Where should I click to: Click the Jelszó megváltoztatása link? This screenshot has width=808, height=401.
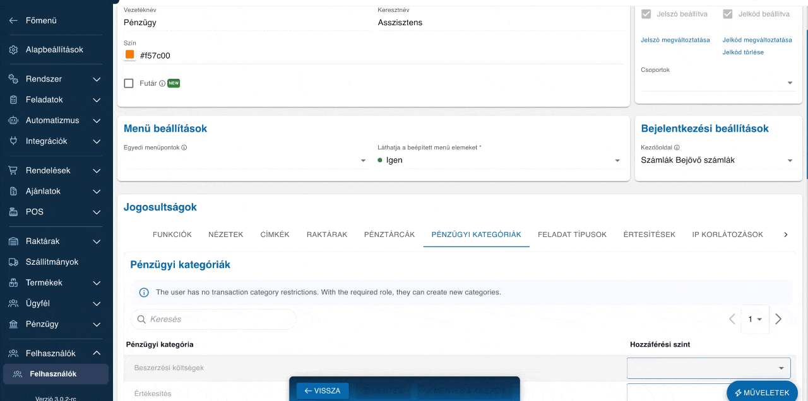click(675, 40)
